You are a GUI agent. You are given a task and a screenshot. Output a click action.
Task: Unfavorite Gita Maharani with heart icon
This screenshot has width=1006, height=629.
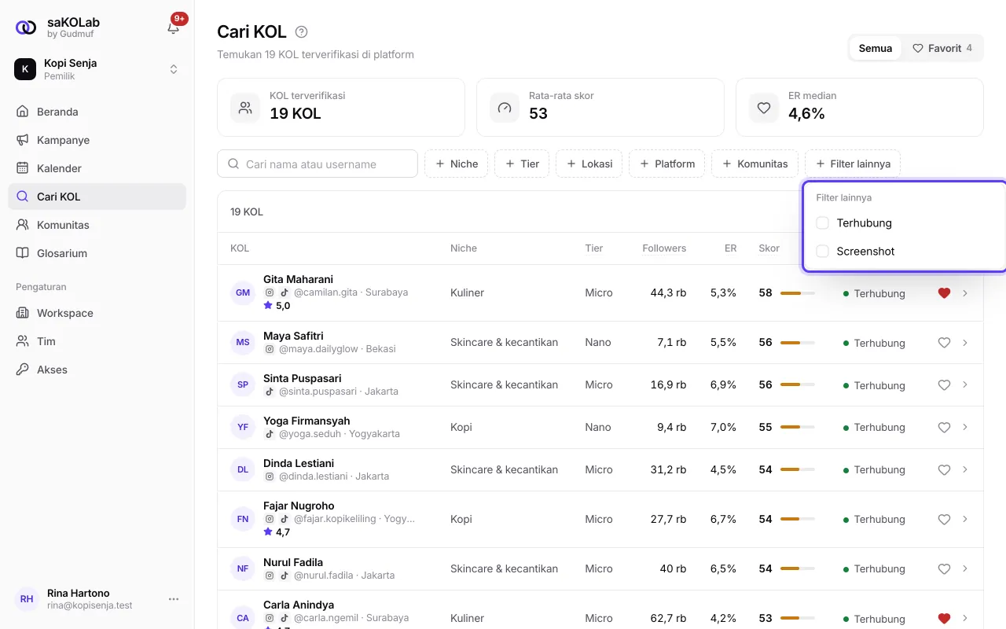[x=944, y=293]
